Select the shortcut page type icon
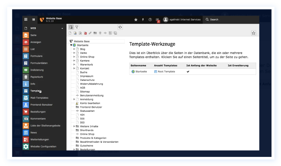 click(80, 33)
